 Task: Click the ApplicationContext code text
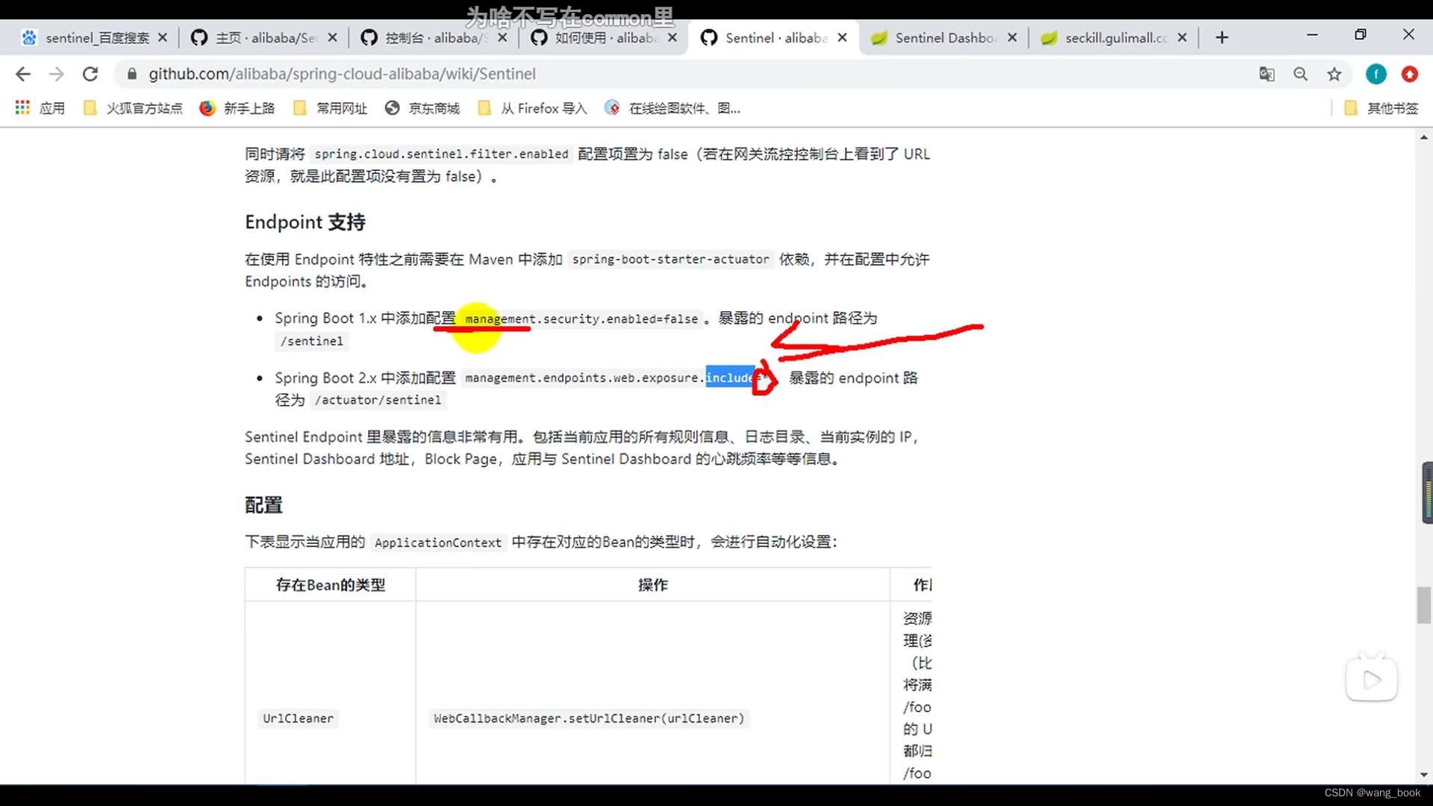tap(438, 543)
